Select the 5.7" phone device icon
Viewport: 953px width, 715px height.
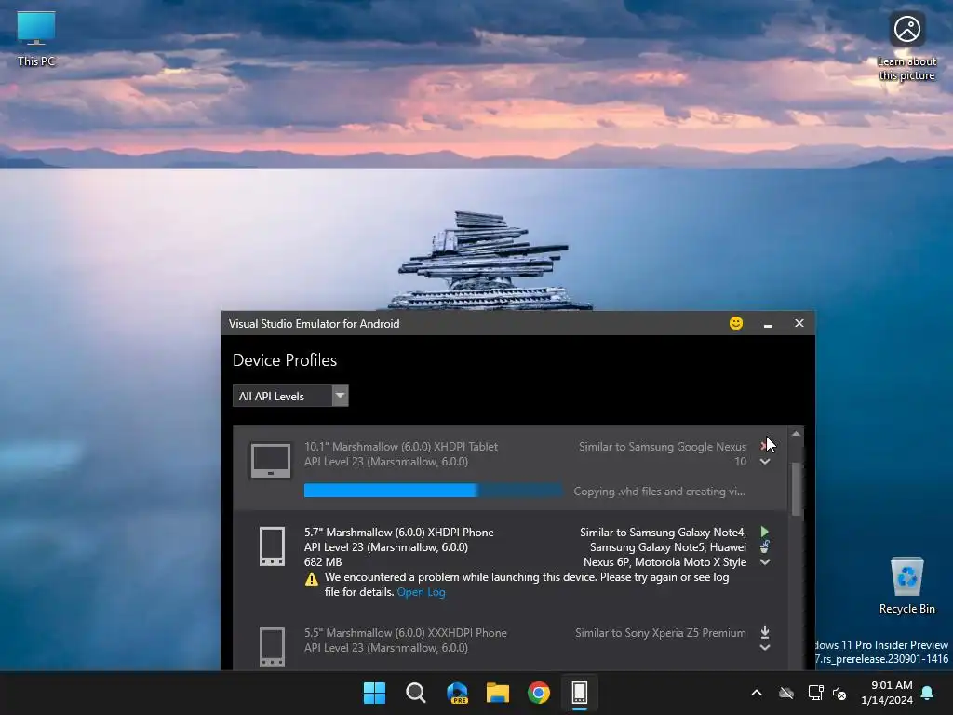tap(272, 546)
